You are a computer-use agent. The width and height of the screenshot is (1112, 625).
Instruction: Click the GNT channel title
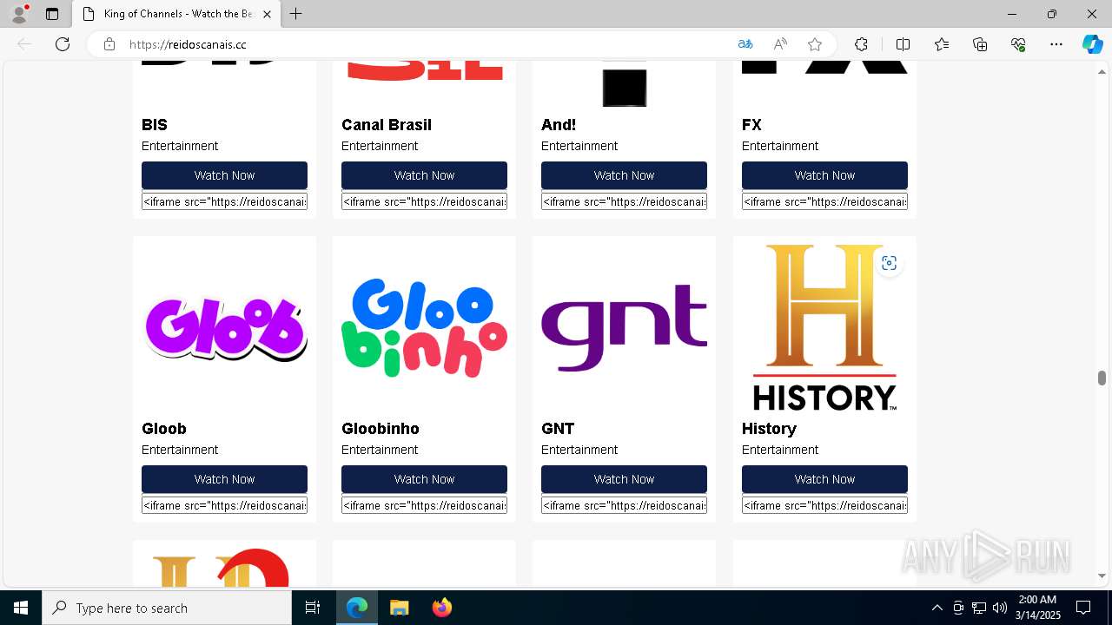[x=558, y=429]
